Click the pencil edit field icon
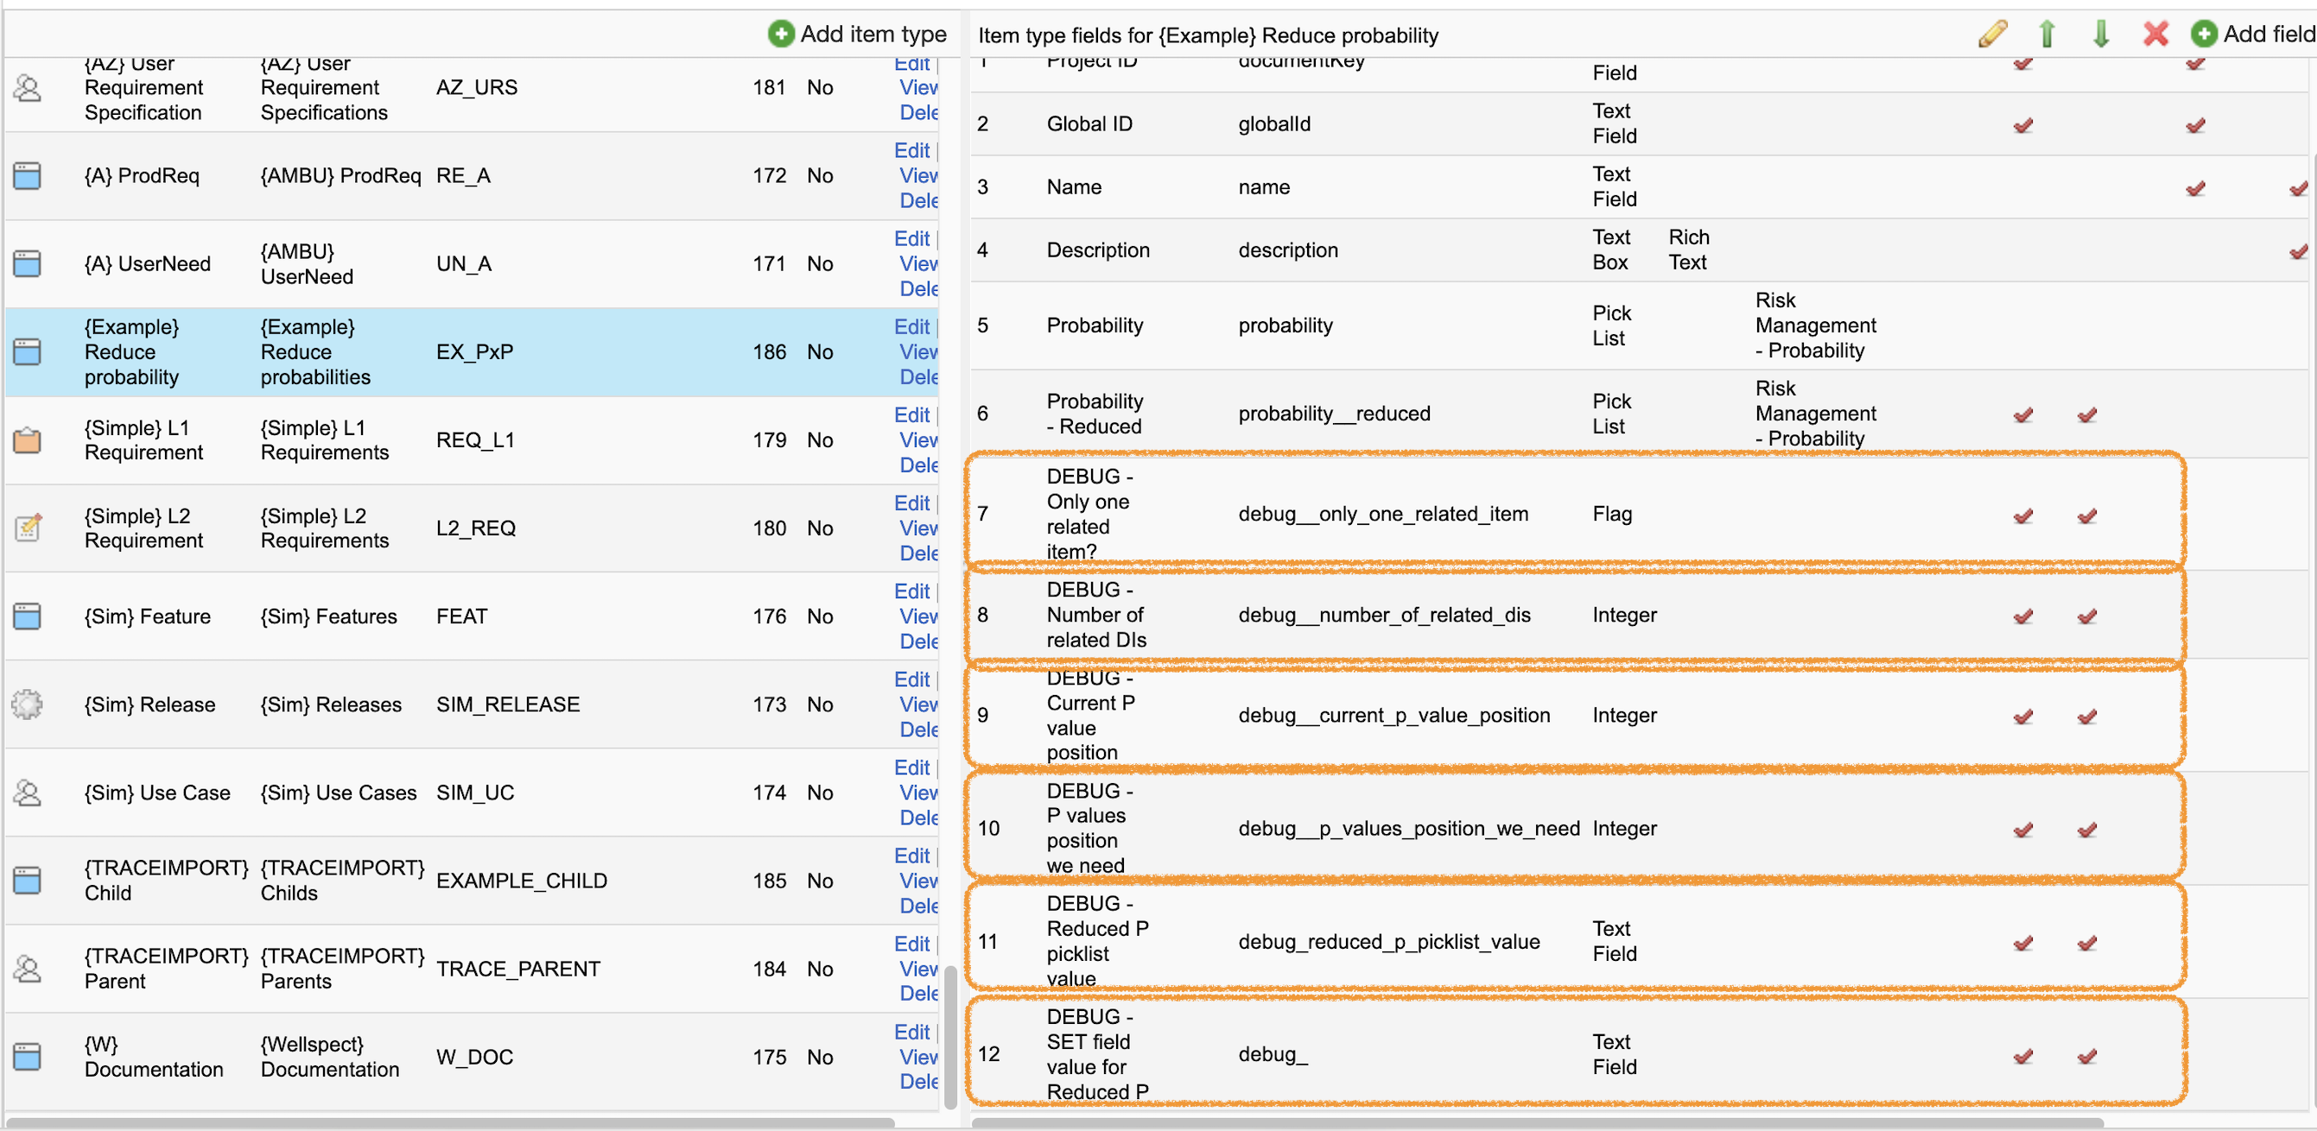This screenshot has height=1131, width=2317. 1993,35
